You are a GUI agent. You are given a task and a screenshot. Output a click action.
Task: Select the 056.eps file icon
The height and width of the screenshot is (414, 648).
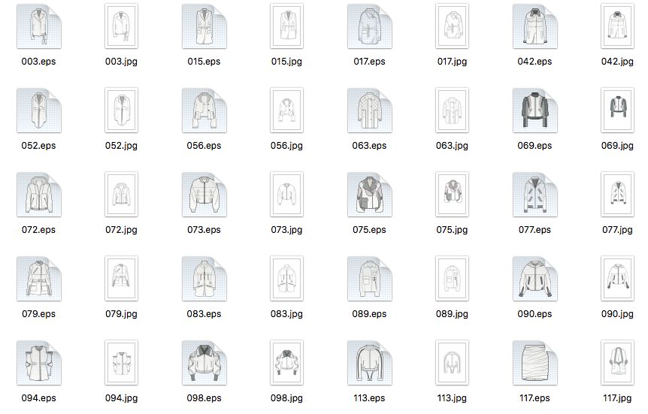[x=204, y=110]
